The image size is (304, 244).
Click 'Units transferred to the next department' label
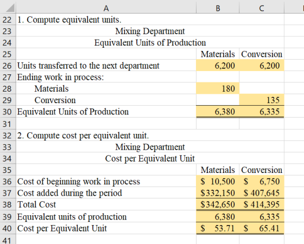(x=88, y=66)
